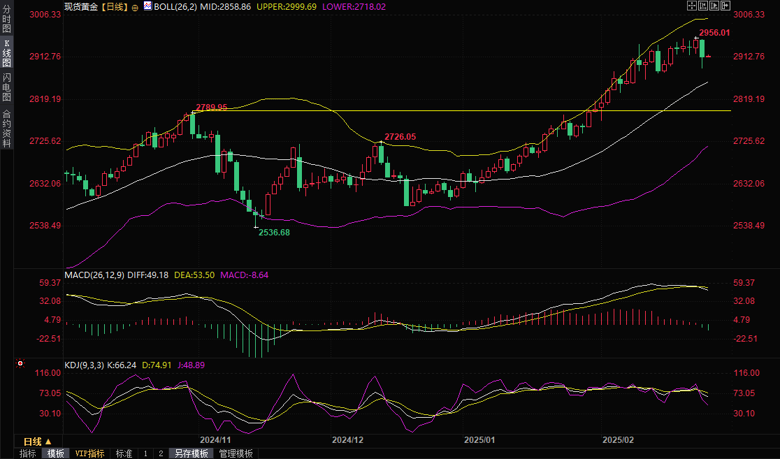Click the chart playback axis icon
The width and height of the screenshot is (780, 459).
tap(714, 6)
